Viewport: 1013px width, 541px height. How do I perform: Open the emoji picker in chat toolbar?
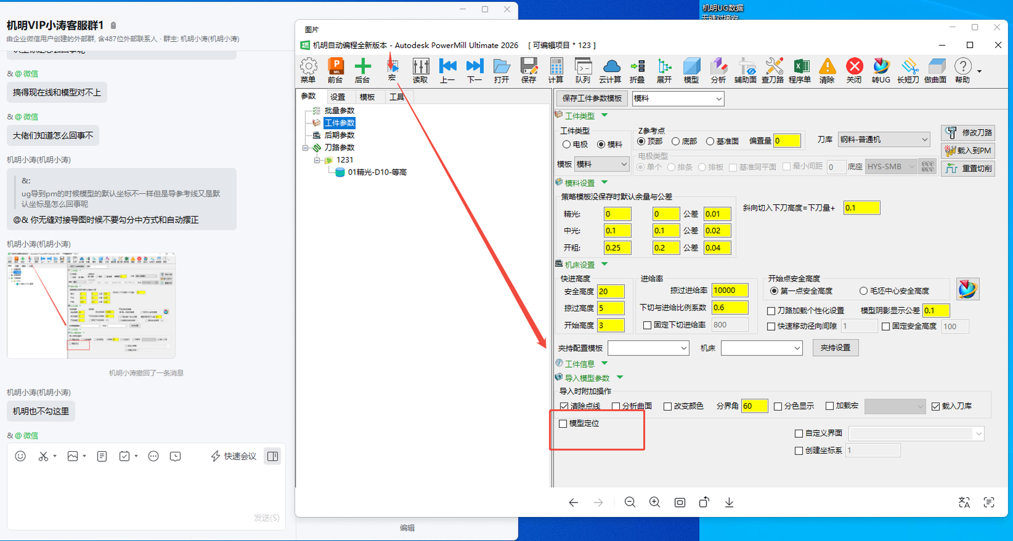pos(20,456)
